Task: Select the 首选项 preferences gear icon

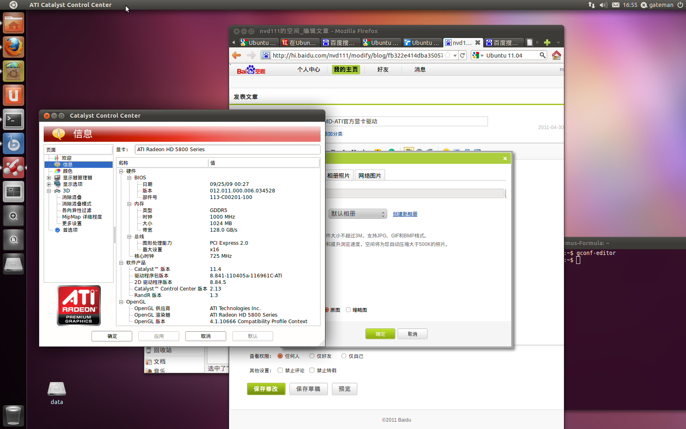Action: [x=57, y=230]
